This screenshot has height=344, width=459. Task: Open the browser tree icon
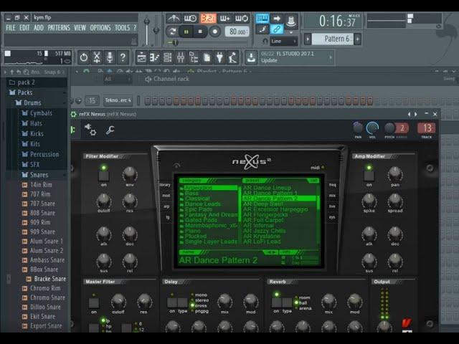[x=194, y=57]
